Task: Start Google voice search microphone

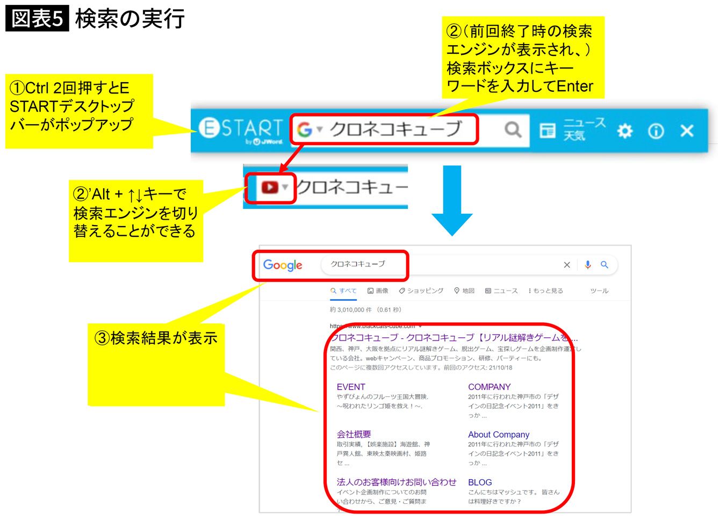Action: coord(587,265)
